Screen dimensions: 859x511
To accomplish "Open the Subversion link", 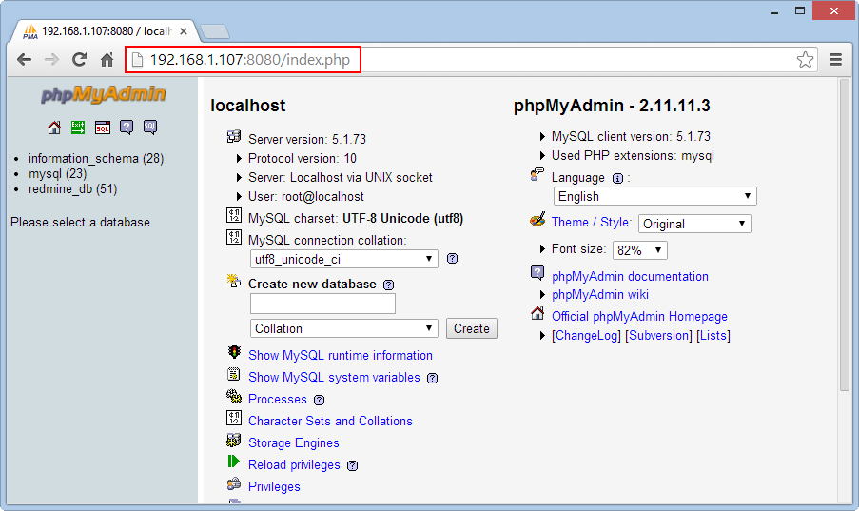I will (658, 336).
